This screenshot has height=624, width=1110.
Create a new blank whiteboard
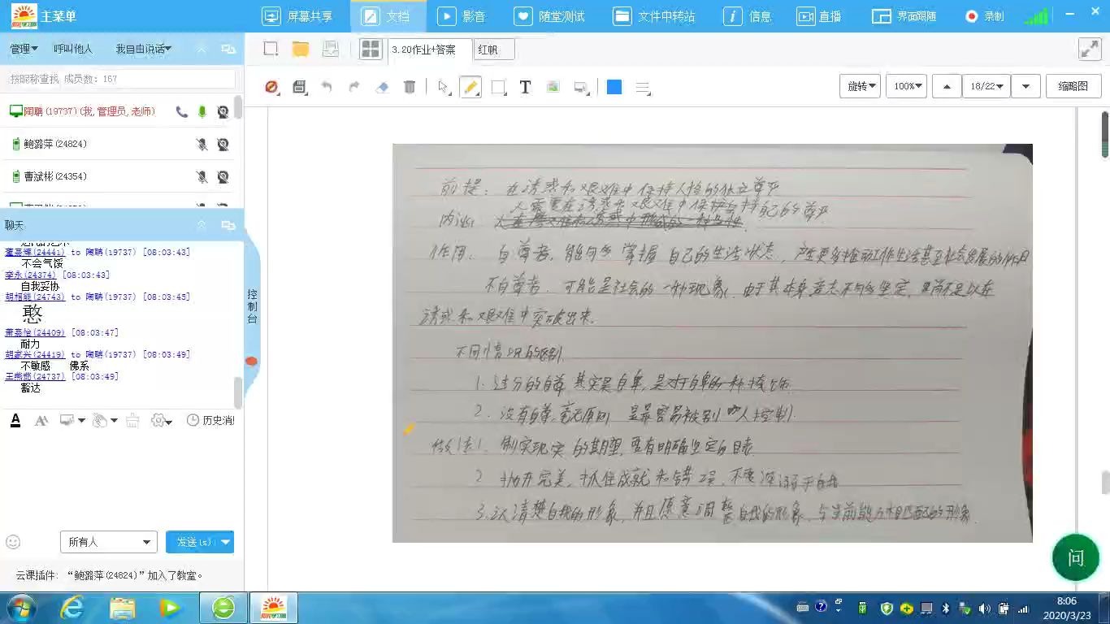pos(271,49)
